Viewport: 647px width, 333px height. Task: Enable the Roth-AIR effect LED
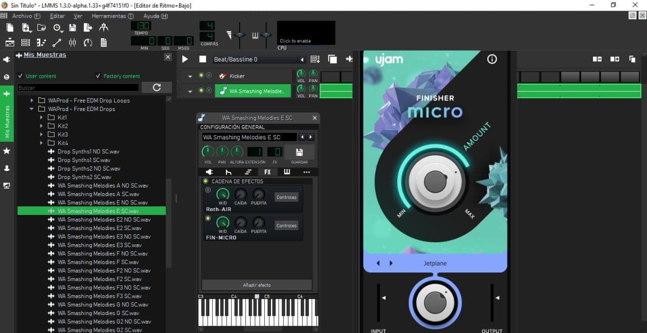tap(208, 190)
